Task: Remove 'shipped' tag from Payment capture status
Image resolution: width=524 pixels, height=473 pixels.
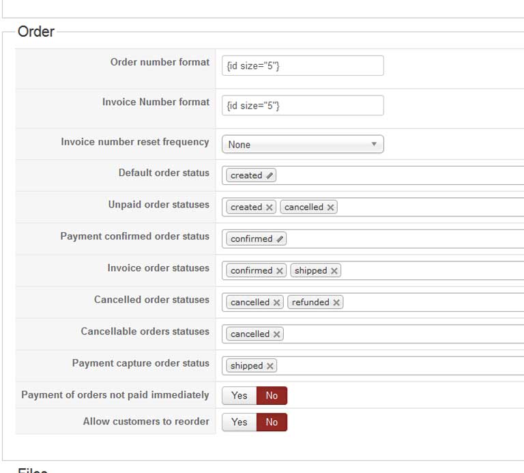Action: coord(270,366)
